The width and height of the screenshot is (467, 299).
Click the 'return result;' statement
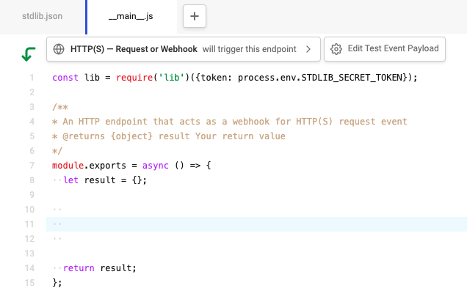(x=100, y=268)
